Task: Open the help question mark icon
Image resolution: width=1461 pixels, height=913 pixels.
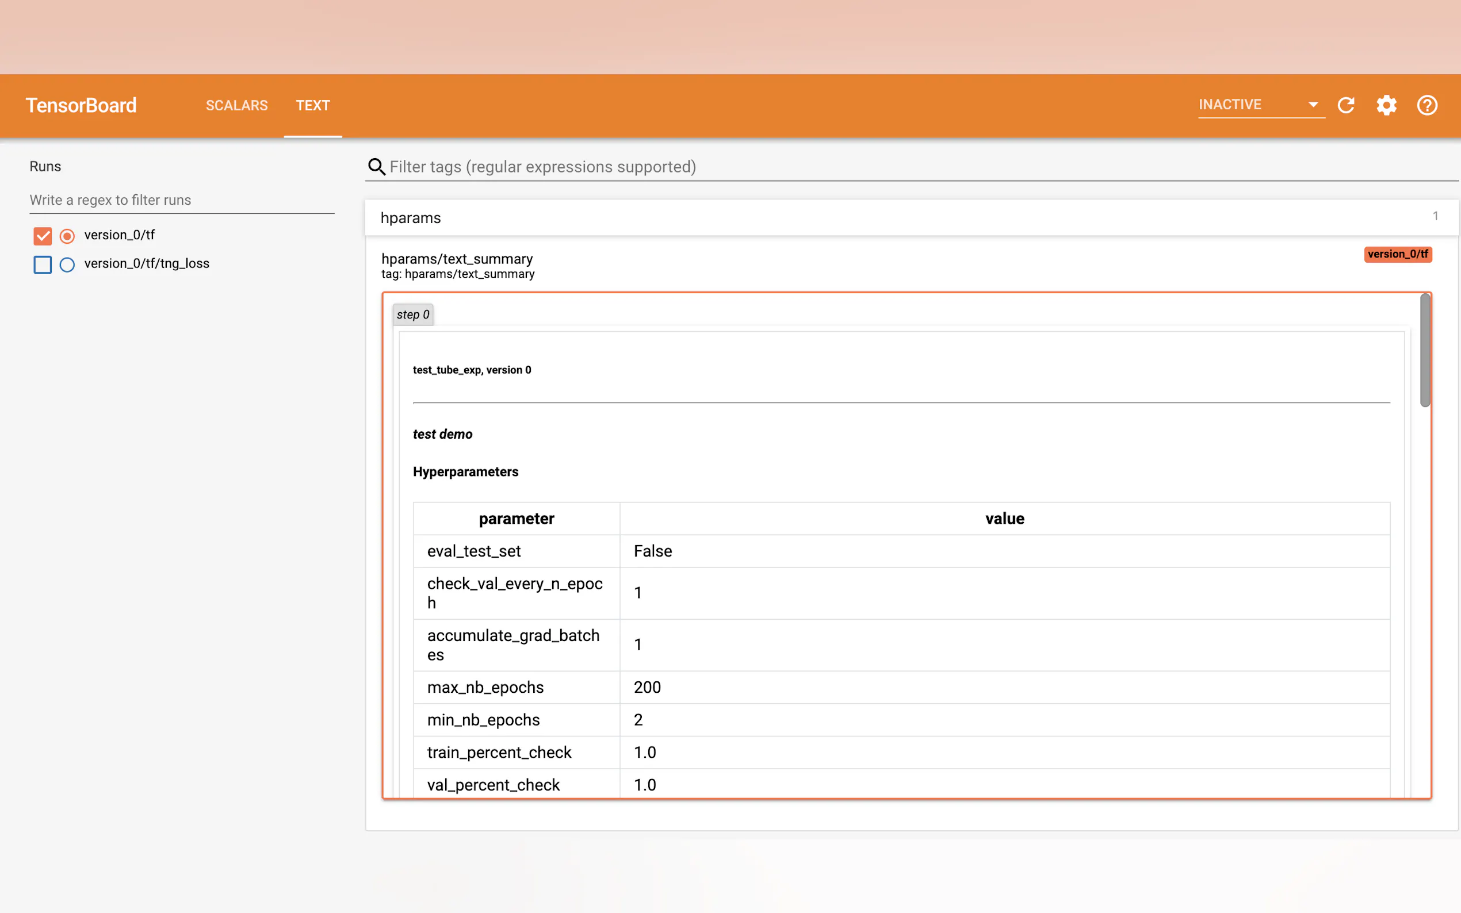Action: [x=1426, y=105]
